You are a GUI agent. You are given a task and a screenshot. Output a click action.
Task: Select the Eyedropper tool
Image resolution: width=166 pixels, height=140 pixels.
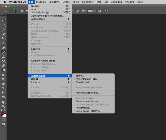(x=3, y=43)
